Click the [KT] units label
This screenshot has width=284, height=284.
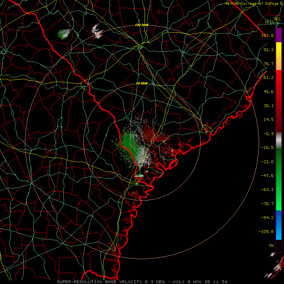coord(269,22)
